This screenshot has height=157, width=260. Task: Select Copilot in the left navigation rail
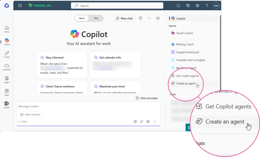click(x=7, y=42)
